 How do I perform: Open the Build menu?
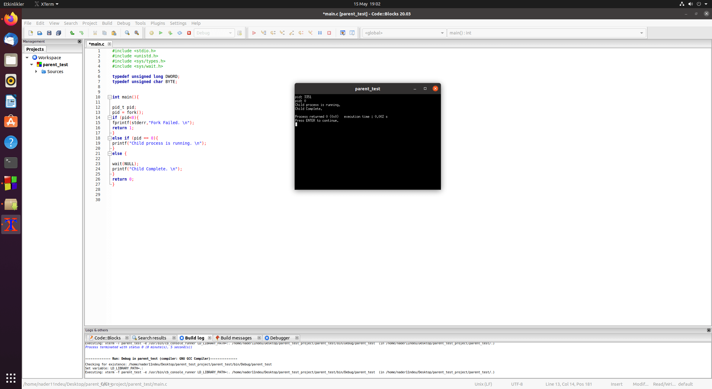tap(107, 23)
